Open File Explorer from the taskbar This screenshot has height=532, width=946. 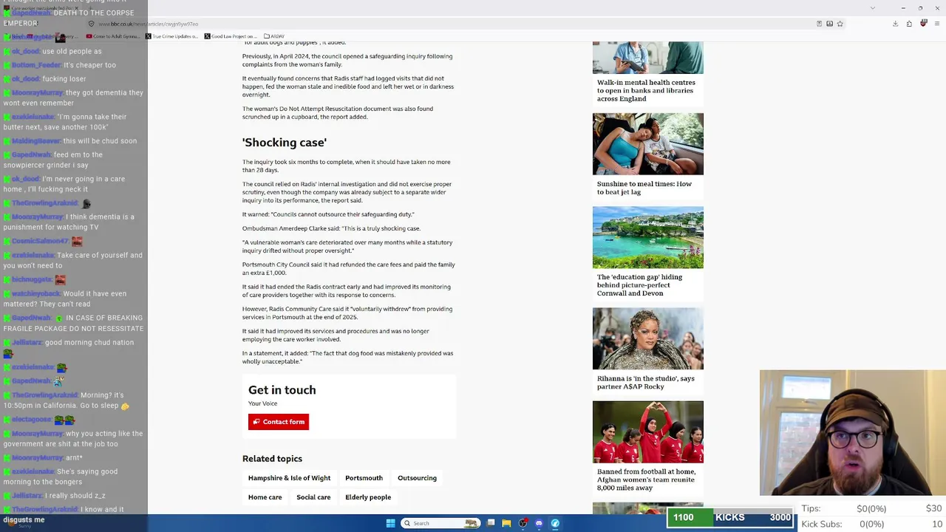pyautogui.click(x=506, y=523)
